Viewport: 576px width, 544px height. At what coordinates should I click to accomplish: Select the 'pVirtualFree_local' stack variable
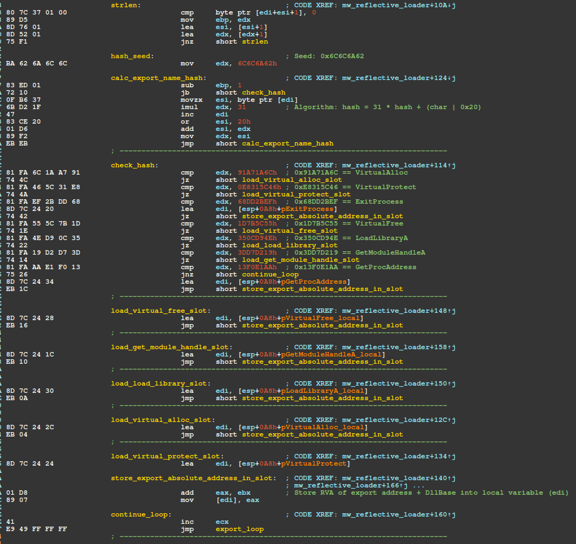click(320, 318)
